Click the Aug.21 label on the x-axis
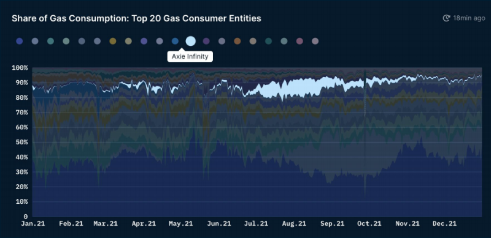This screenshot has width=491, height=238. [294, 224]
